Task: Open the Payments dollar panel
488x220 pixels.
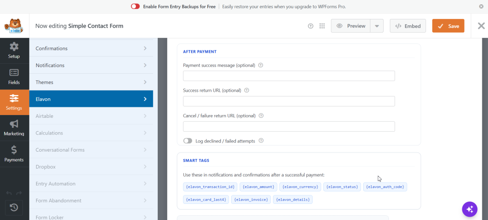Action: click(x=14, y=154)
